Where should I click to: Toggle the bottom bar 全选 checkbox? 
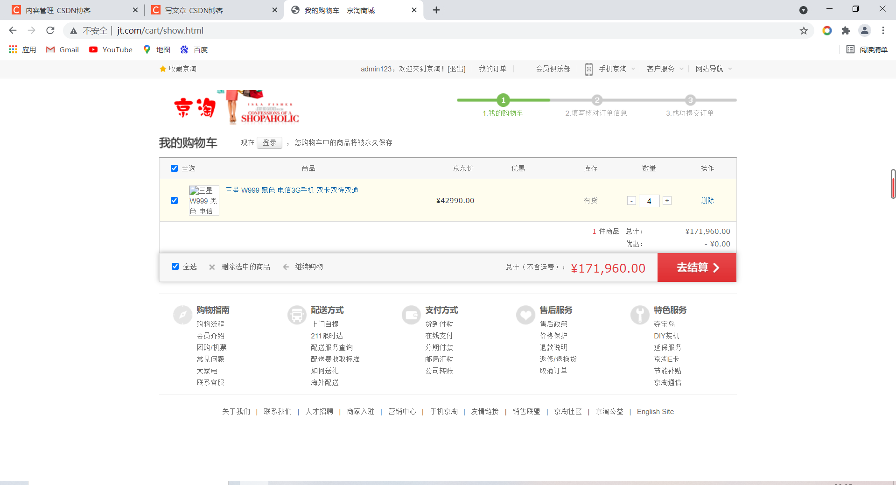pyautogui.click(x=175, y=266)
